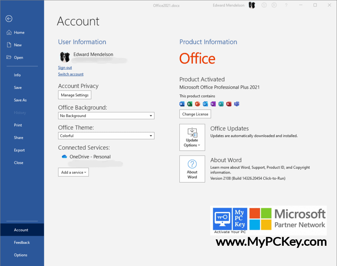This screenshot has width=337, height=266.
Task: Click the OneNote app icon
Action: [x=213, y=104]
